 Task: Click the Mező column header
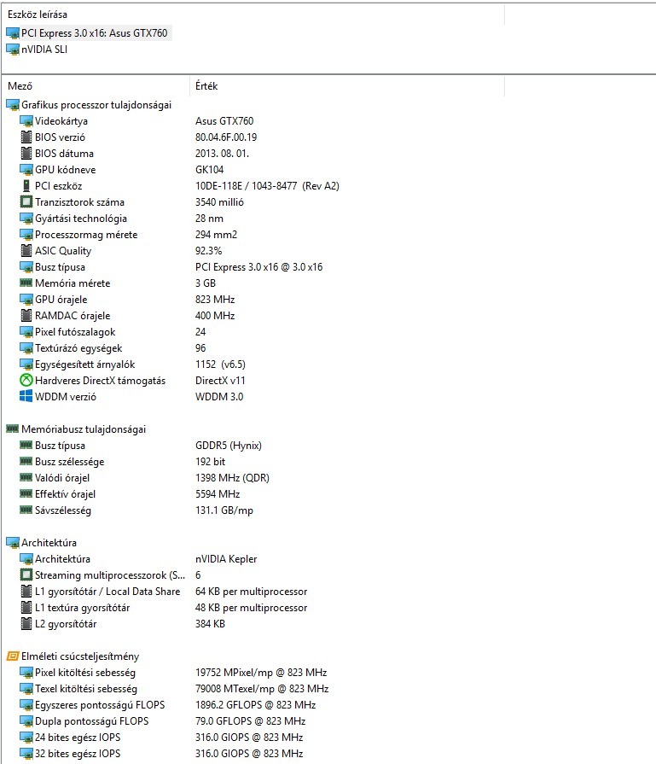coord(20,85)
